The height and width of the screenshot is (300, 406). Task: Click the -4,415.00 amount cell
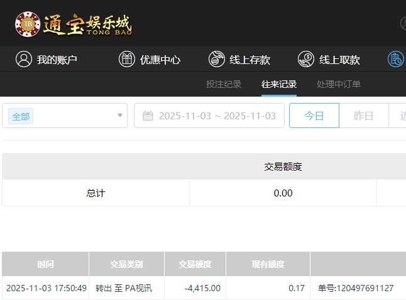[x=195, y=288]
